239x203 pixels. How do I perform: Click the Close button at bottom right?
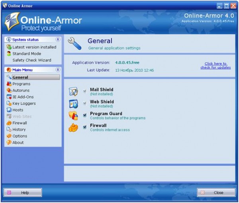(x=216, y=193)
